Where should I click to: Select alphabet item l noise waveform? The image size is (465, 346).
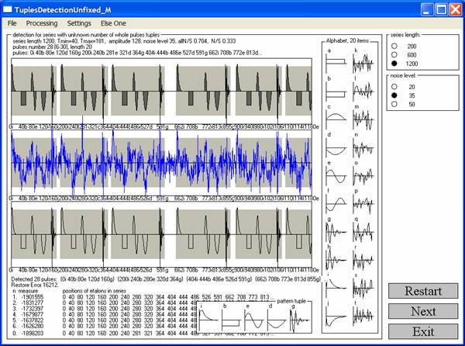(363, 91)
